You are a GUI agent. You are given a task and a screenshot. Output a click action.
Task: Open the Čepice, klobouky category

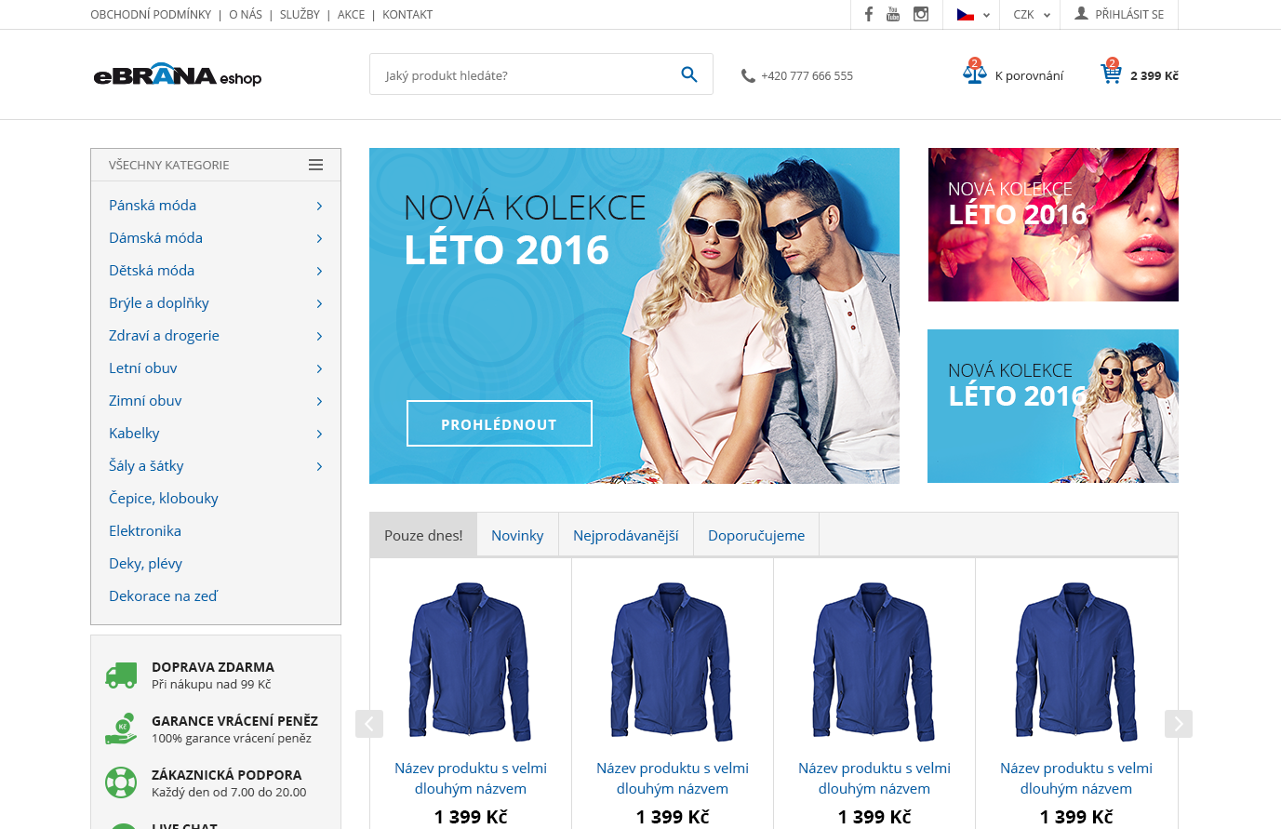point(164,499)
